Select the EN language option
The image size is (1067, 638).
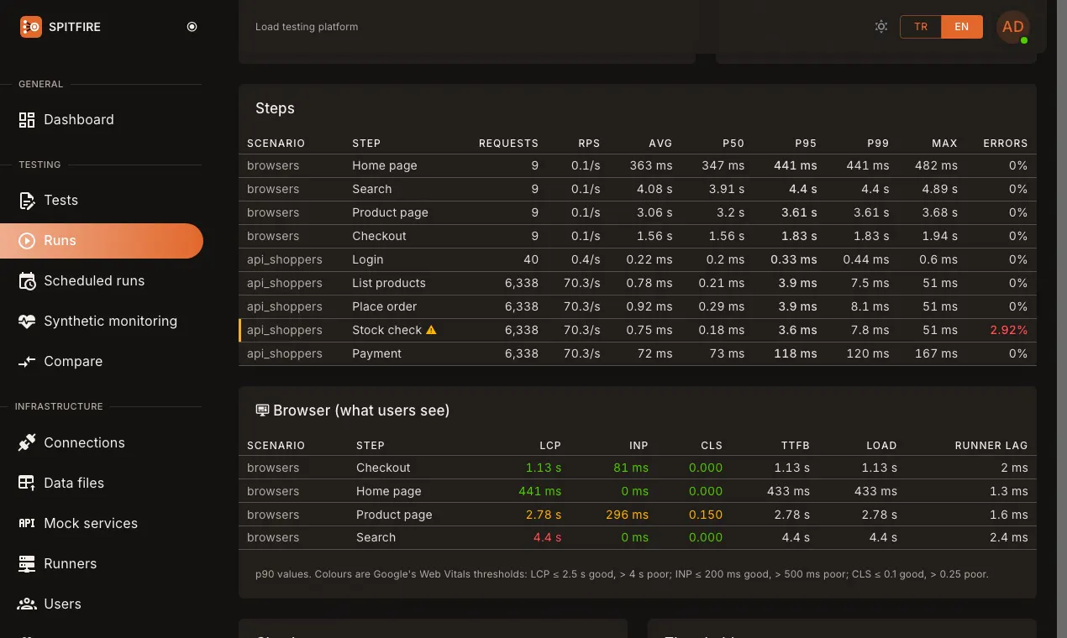[962, 27]
